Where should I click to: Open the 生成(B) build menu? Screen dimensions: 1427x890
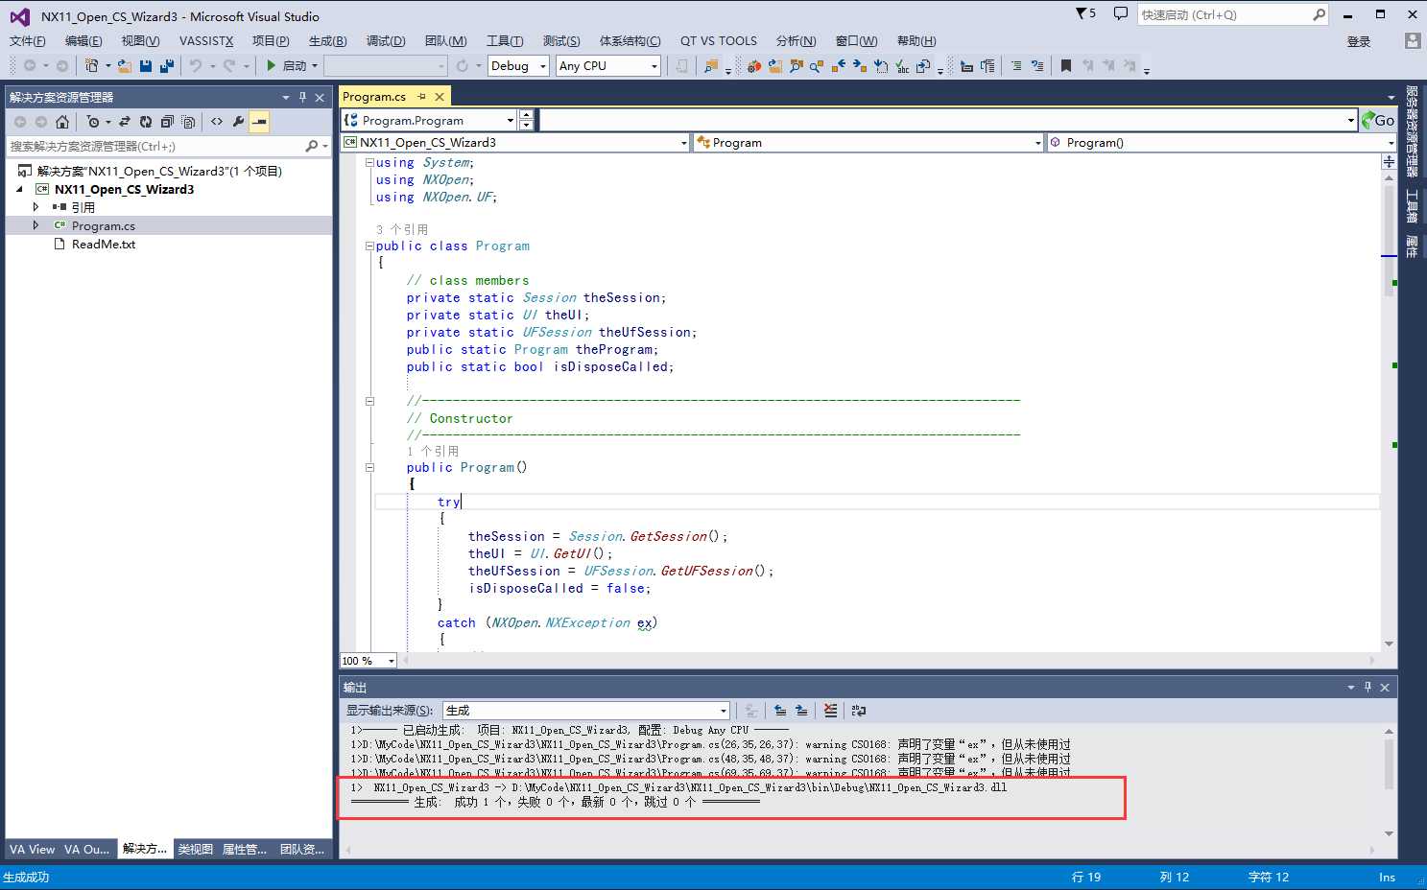click(328, 40)
